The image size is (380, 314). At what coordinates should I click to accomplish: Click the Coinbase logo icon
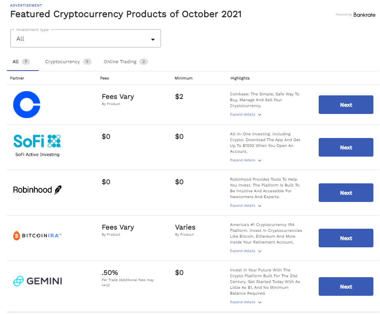point(27,105)
